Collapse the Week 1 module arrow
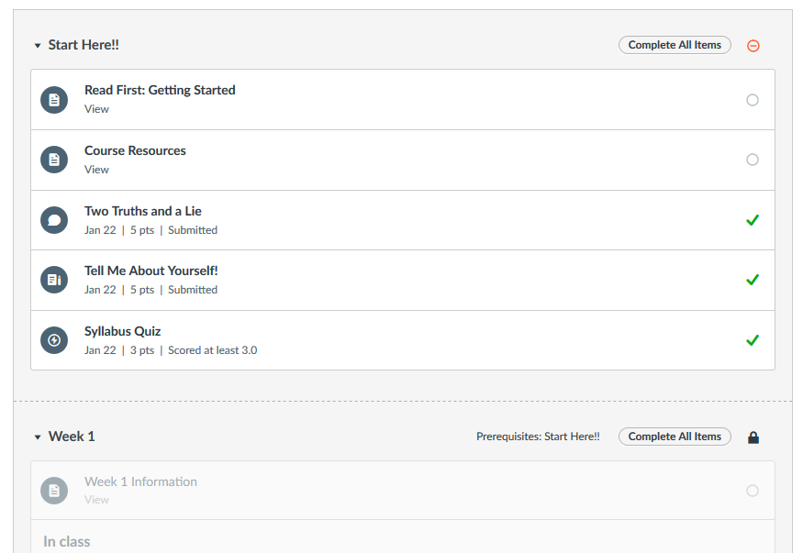The height and width of the screenshot is (553, 803). pyautogui.click(x=38, y=437)
